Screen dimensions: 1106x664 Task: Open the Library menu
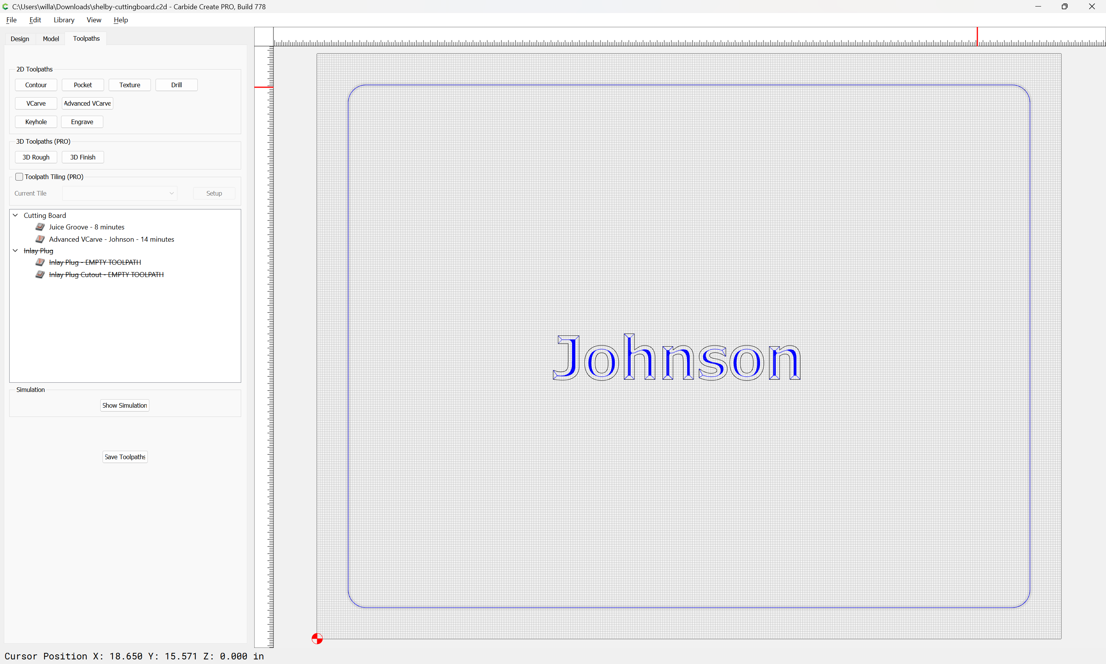[x=64, y=20]
